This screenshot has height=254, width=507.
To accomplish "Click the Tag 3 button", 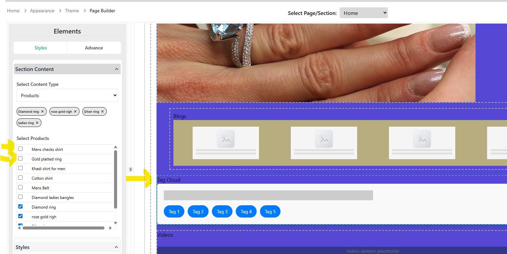I will pos(222,212).
